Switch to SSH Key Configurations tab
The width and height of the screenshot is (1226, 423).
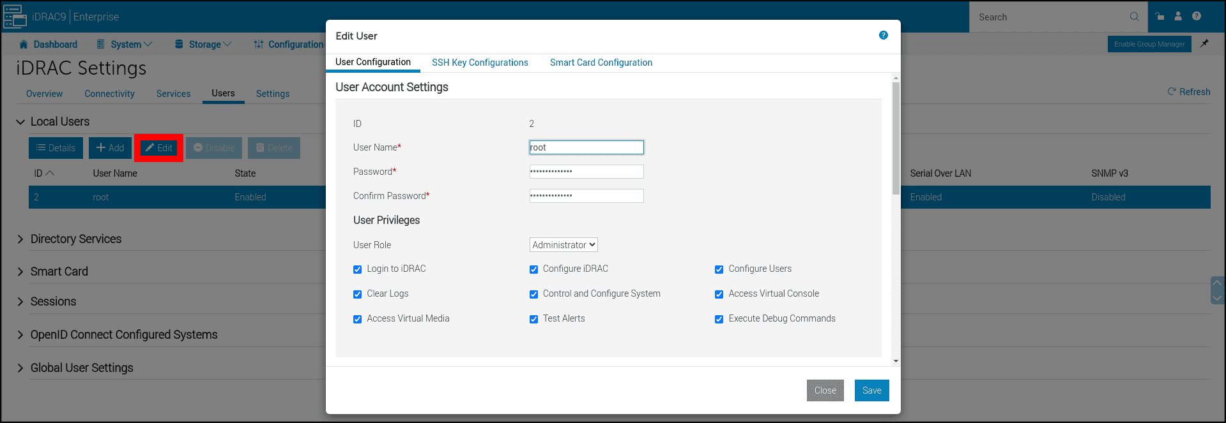(x=480, y=63)
